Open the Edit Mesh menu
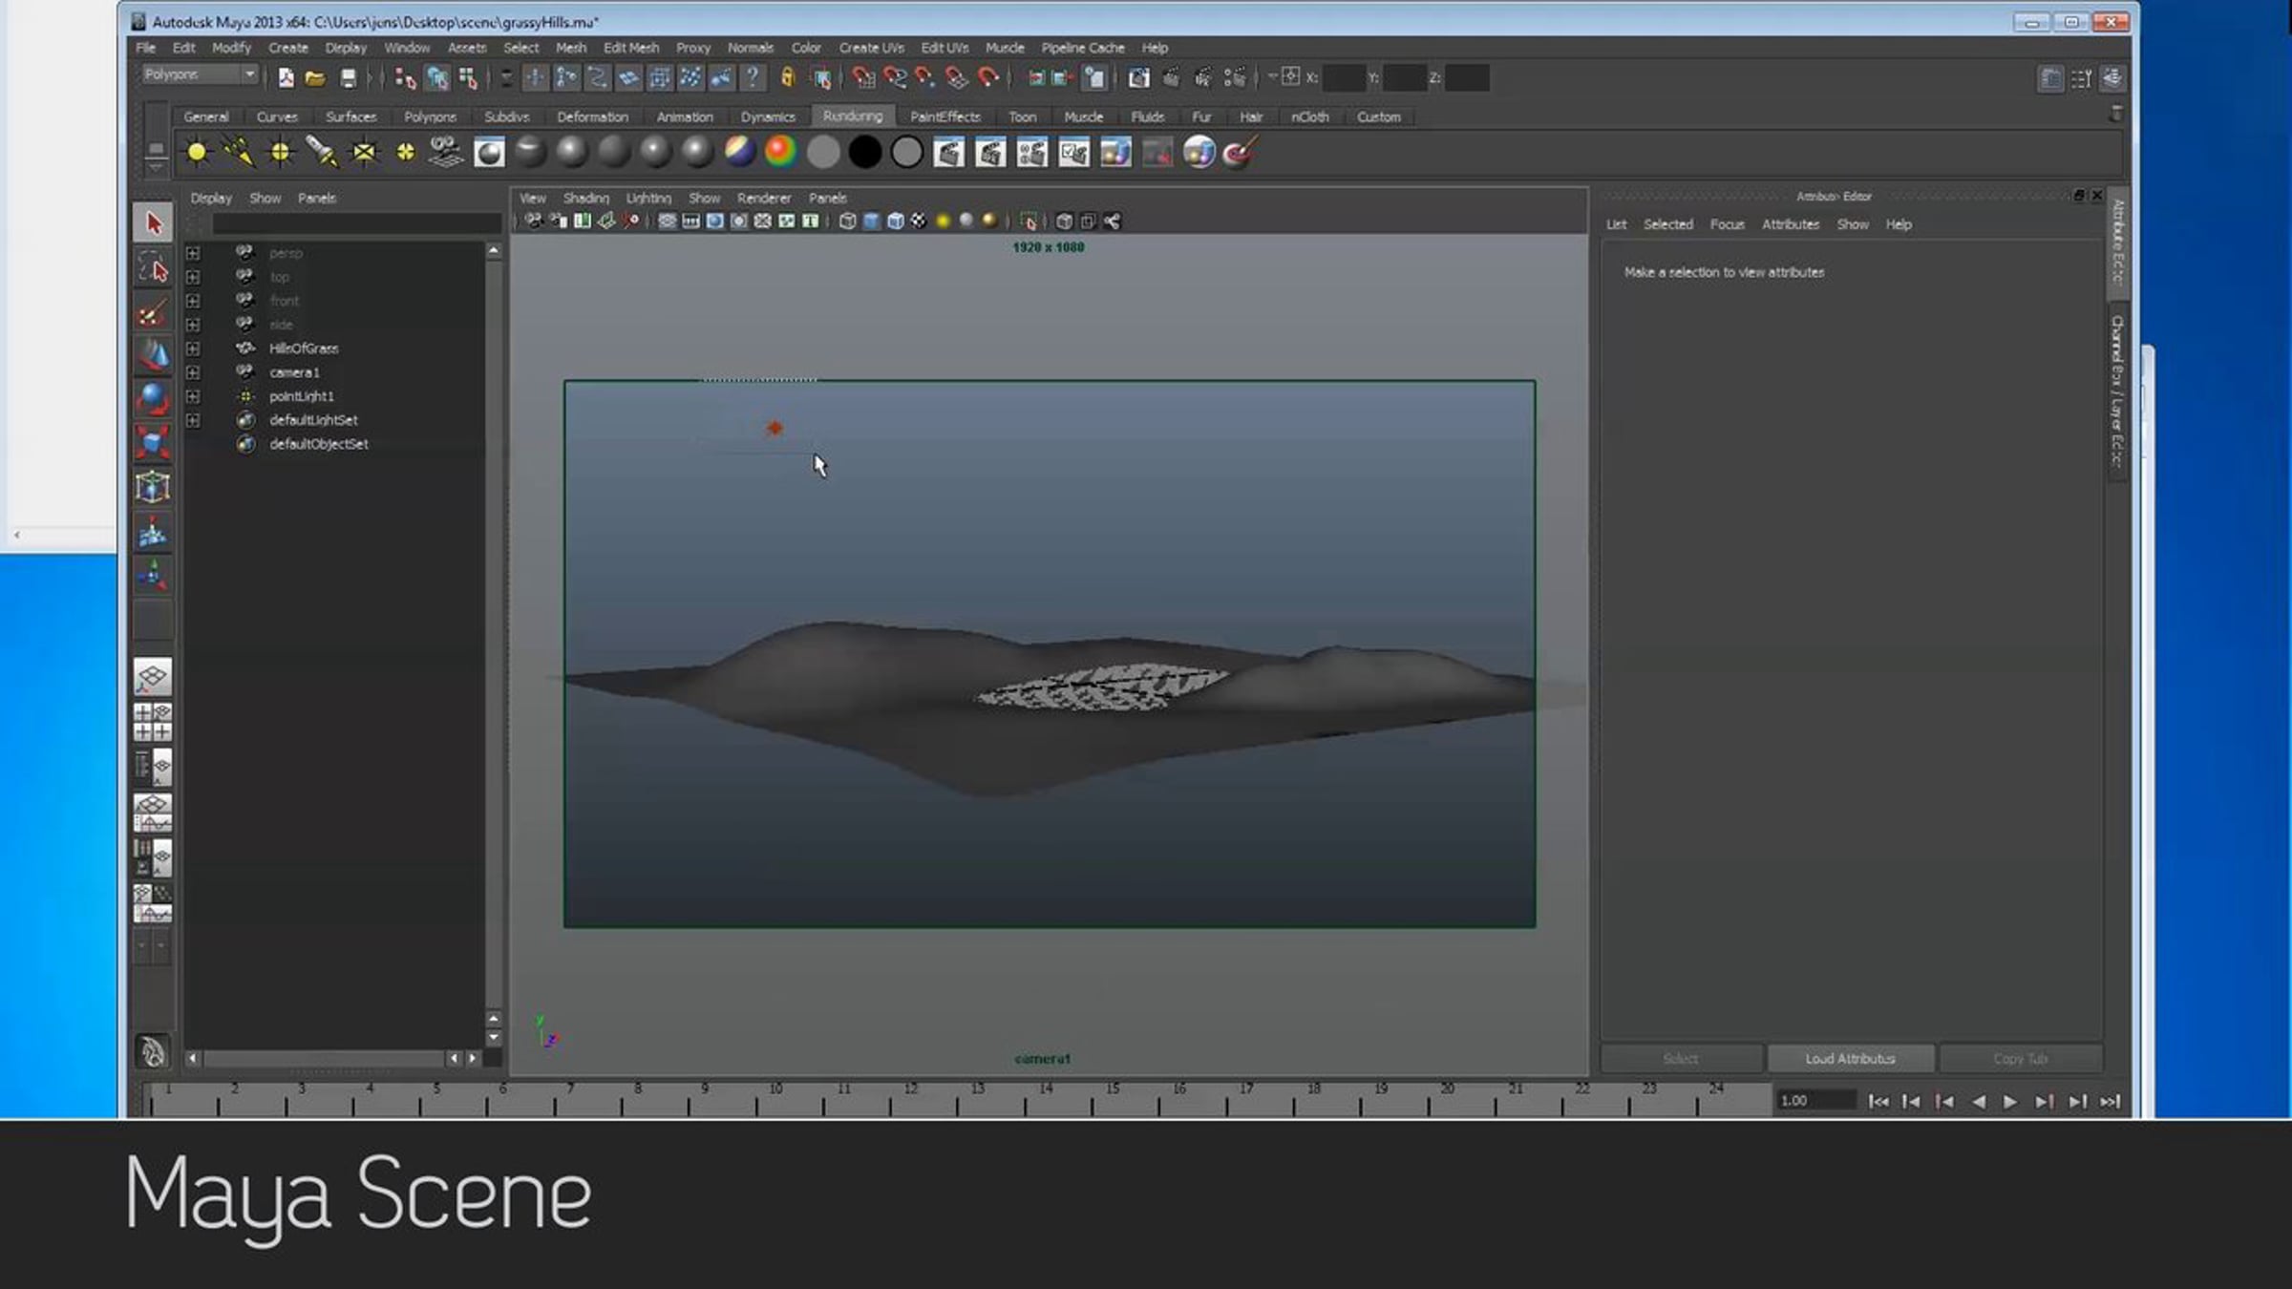This screenshot has height=1289, width=2292. (x=630, y=48)
